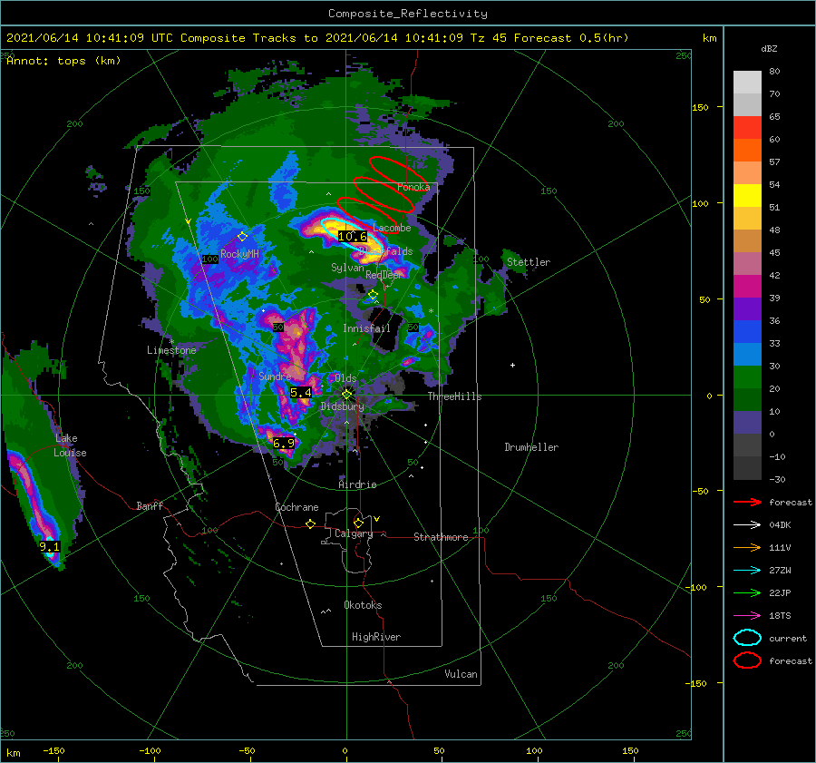Click the cyan 27ZW arrow legend icon
This screenshot has width=816, height=763.
pos(747,571)
